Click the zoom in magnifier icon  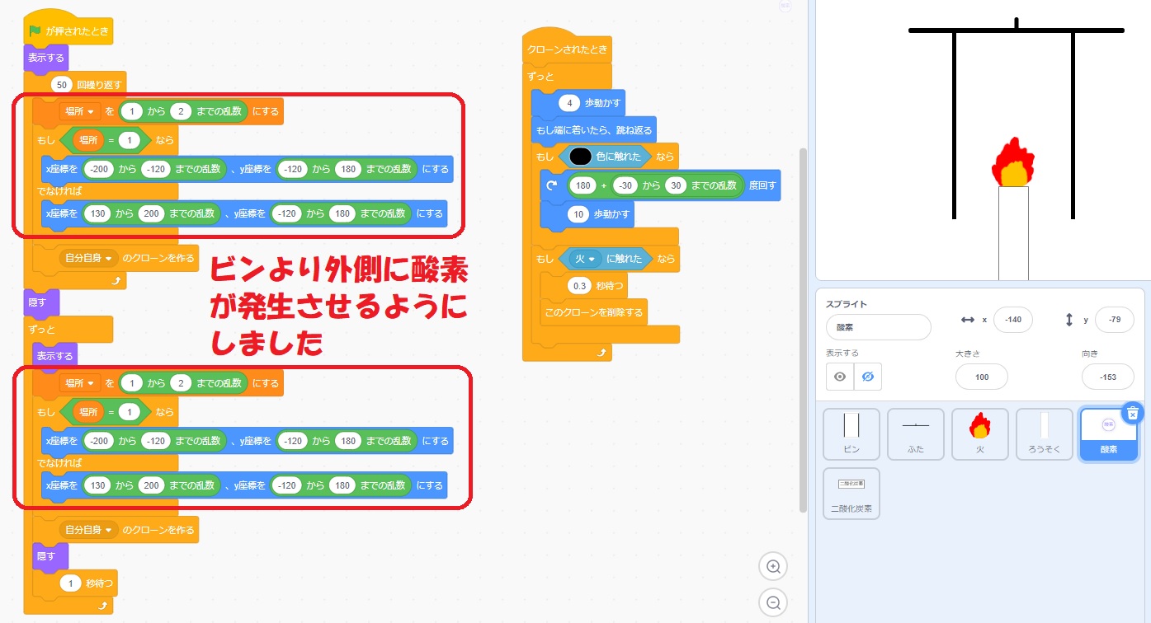pyautogui.click(x=773, y=567)
